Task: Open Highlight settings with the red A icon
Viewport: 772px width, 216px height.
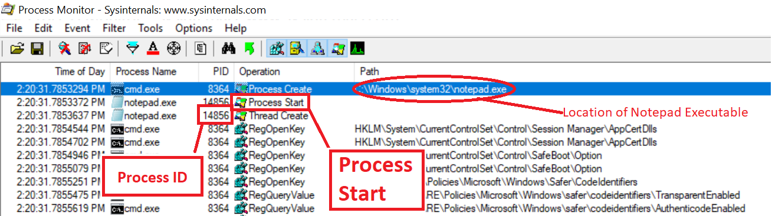Action: [153, 48]
